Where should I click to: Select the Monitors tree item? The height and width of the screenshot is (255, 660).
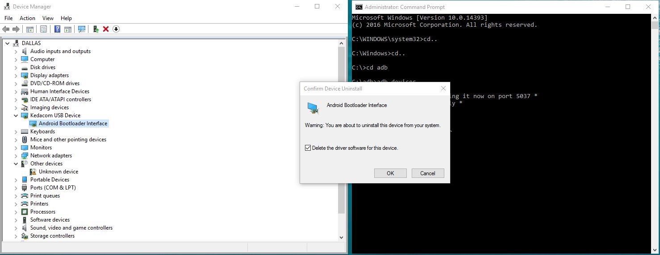point(41,148)
